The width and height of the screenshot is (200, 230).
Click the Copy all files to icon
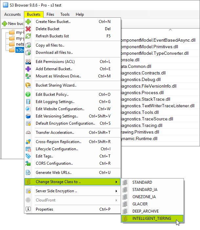28,45
